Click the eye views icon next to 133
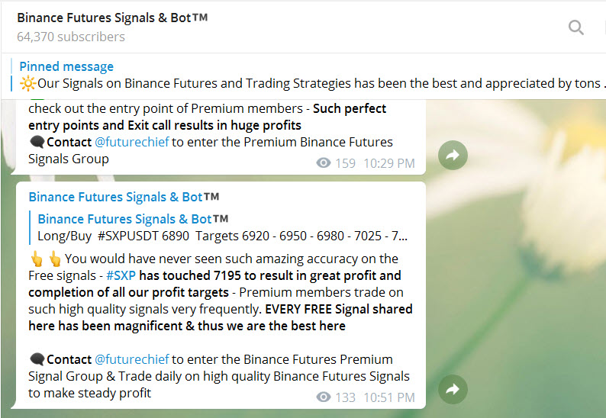Viewport: 606px width, 418px height. click(324, 397)
